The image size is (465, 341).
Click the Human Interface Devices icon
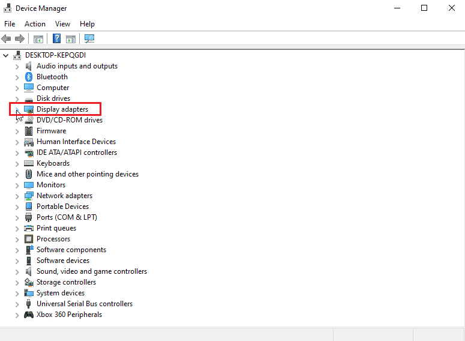pyautogui.click(x=29, y=142)
